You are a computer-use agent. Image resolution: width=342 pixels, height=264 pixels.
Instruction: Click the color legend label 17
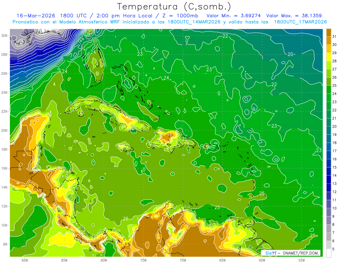[334, 151]
